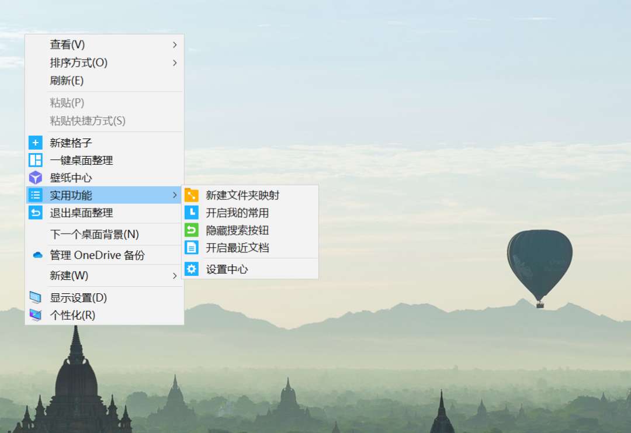Choose 刷新(E) to refresh desktop

pos(104,81)
